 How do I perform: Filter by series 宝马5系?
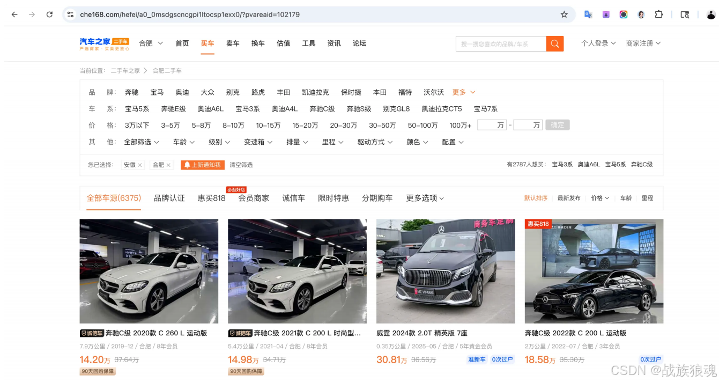click(137, 109)
